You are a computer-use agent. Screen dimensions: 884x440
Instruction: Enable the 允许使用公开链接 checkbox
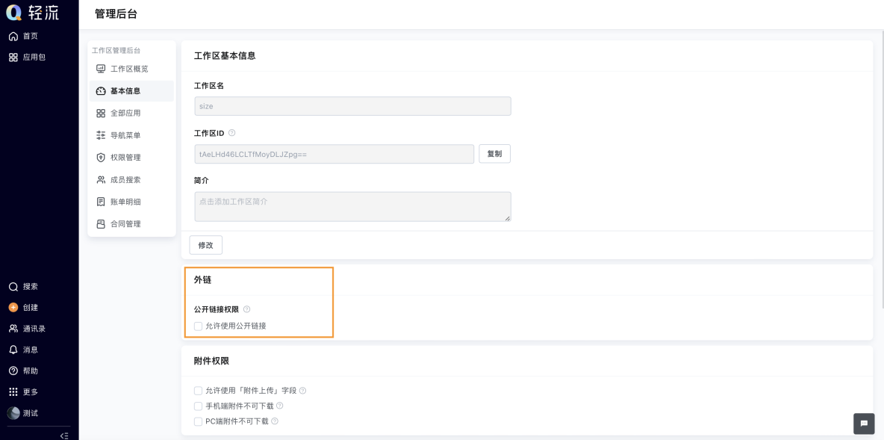pyautogui.click(x=198, y=326)
